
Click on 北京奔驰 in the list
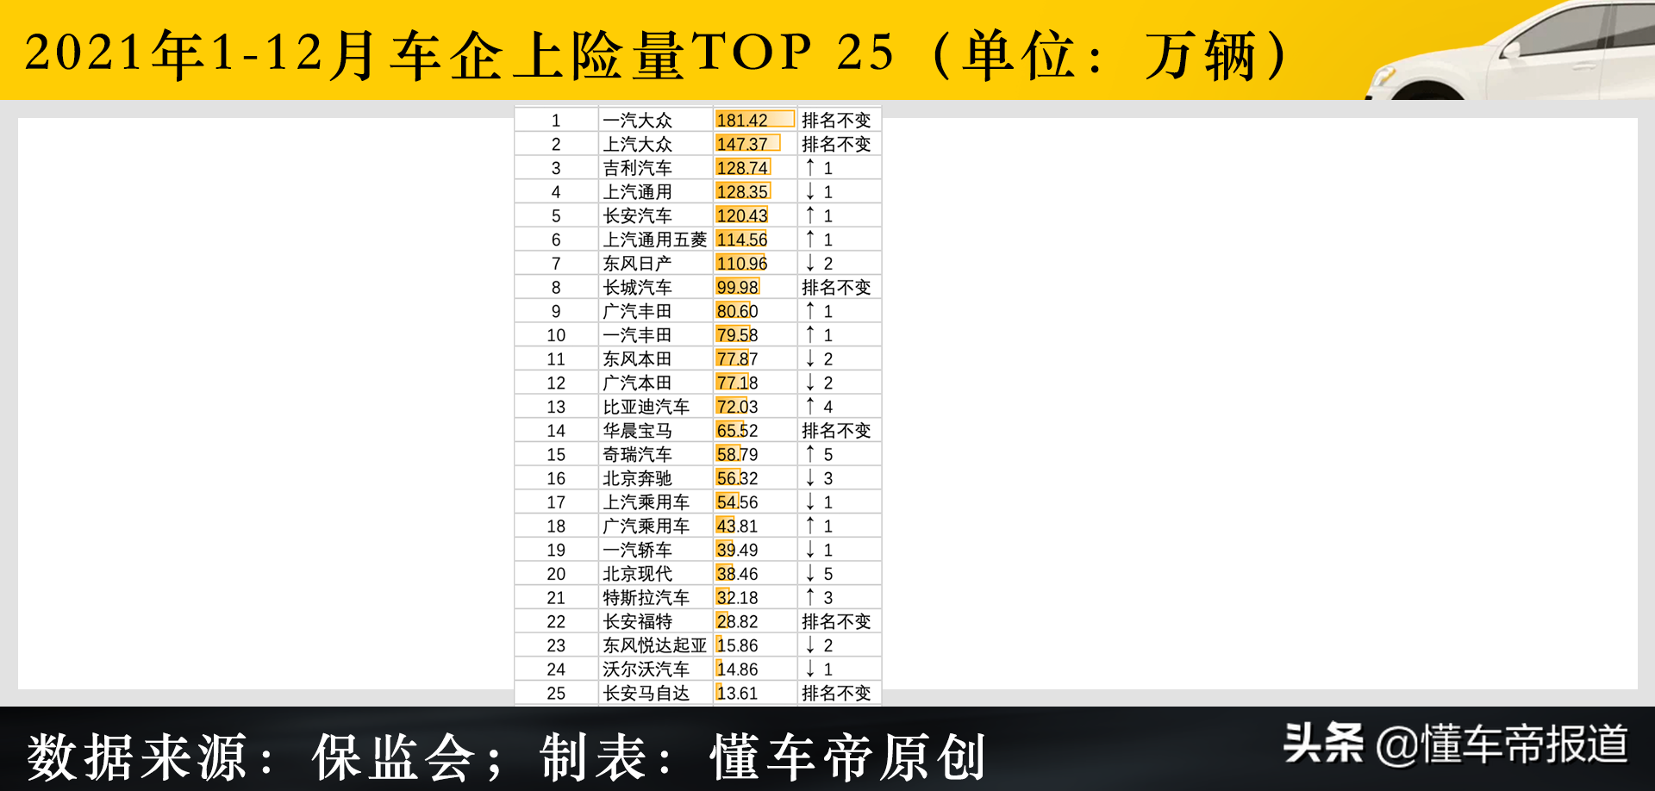pos(637,478)
